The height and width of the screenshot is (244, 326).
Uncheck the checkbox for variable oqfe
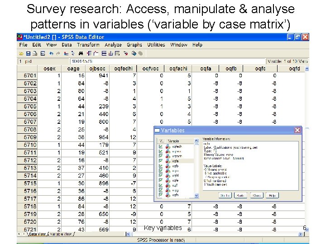click(161, 180)
